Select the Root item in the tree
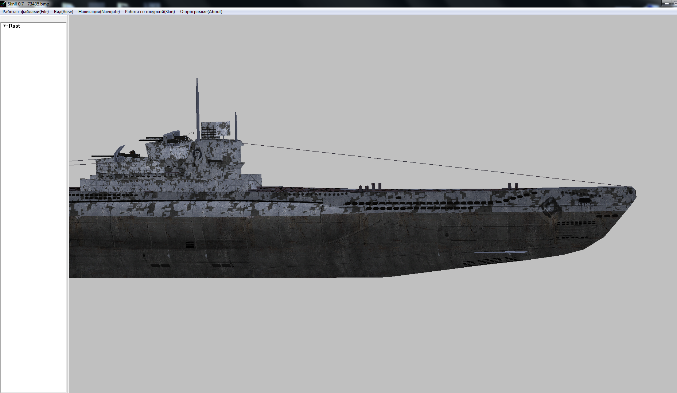Viewport: 677px width, 393px height. click(14, 26)
